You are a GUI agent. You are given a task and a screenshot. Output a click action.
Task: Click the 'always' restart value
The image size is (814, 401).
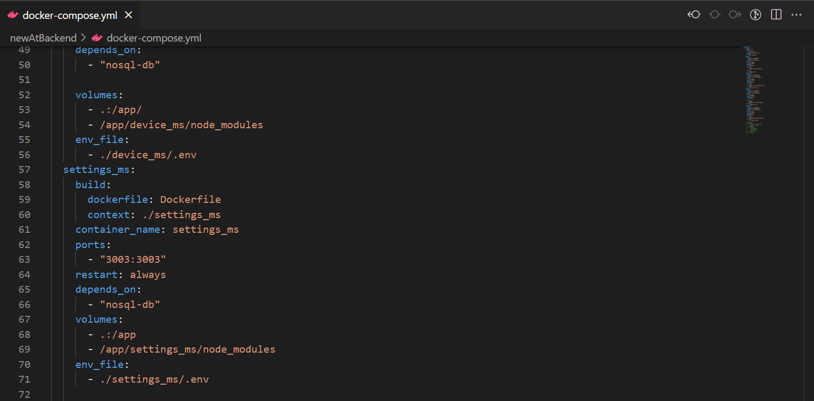pyautogui.click(x=148, y=275)
